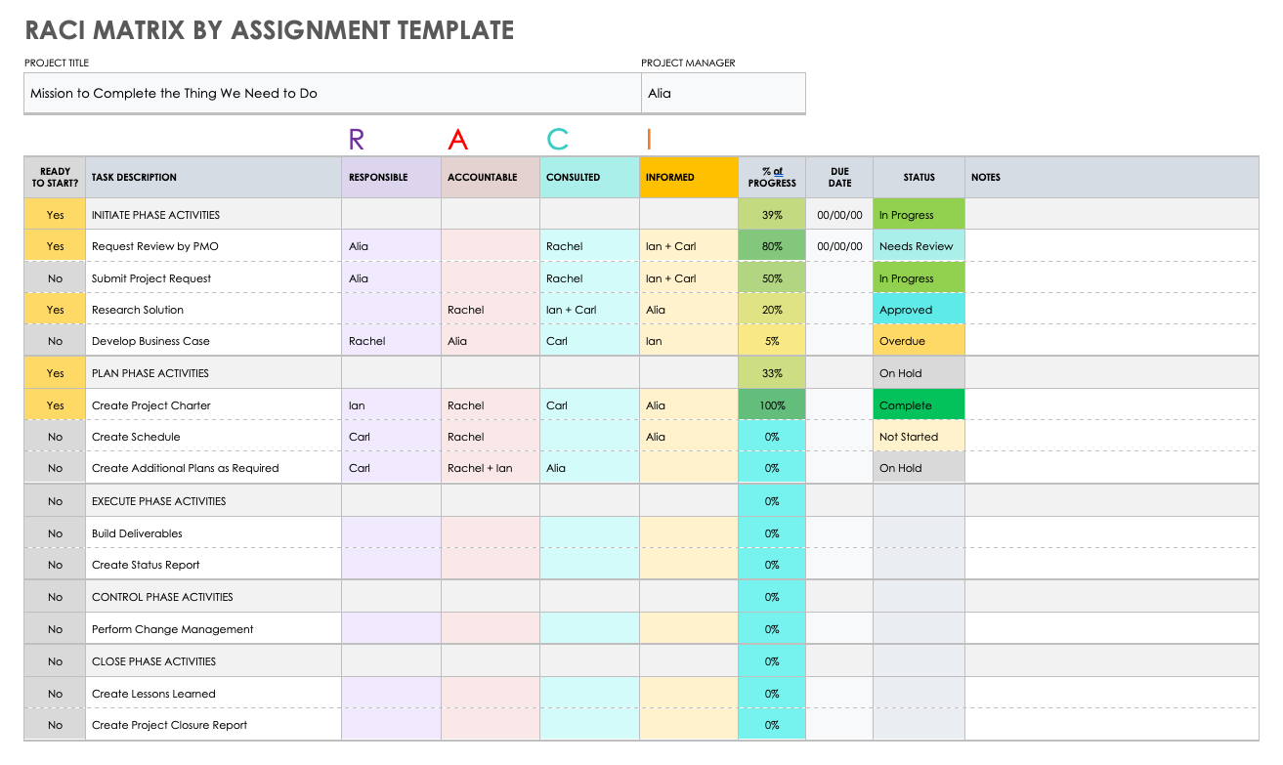Viewport: 1283px width, 765px height.
Task: Click the teal C letter above Consulted
Action: pyautogui.click(x=557, y=140)
